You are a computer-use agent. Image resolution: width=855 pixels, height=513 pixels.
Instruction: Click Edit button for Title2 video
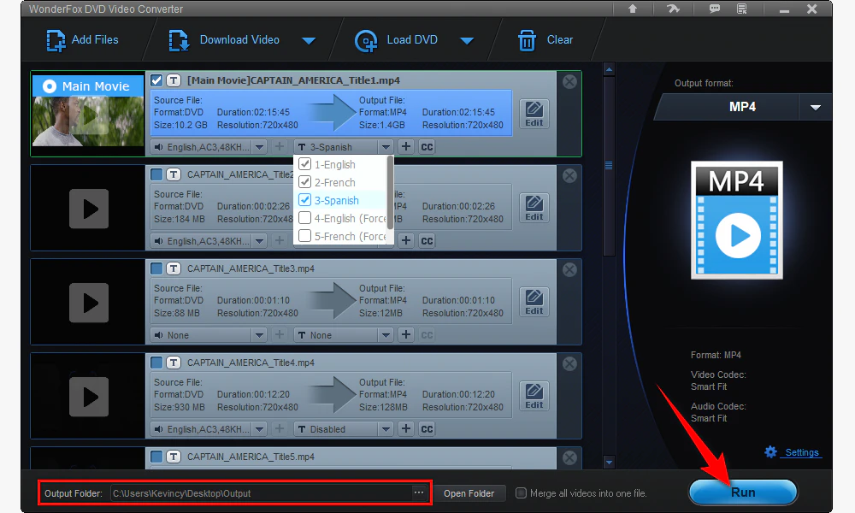pyautogui.click(x=534, y=208)
